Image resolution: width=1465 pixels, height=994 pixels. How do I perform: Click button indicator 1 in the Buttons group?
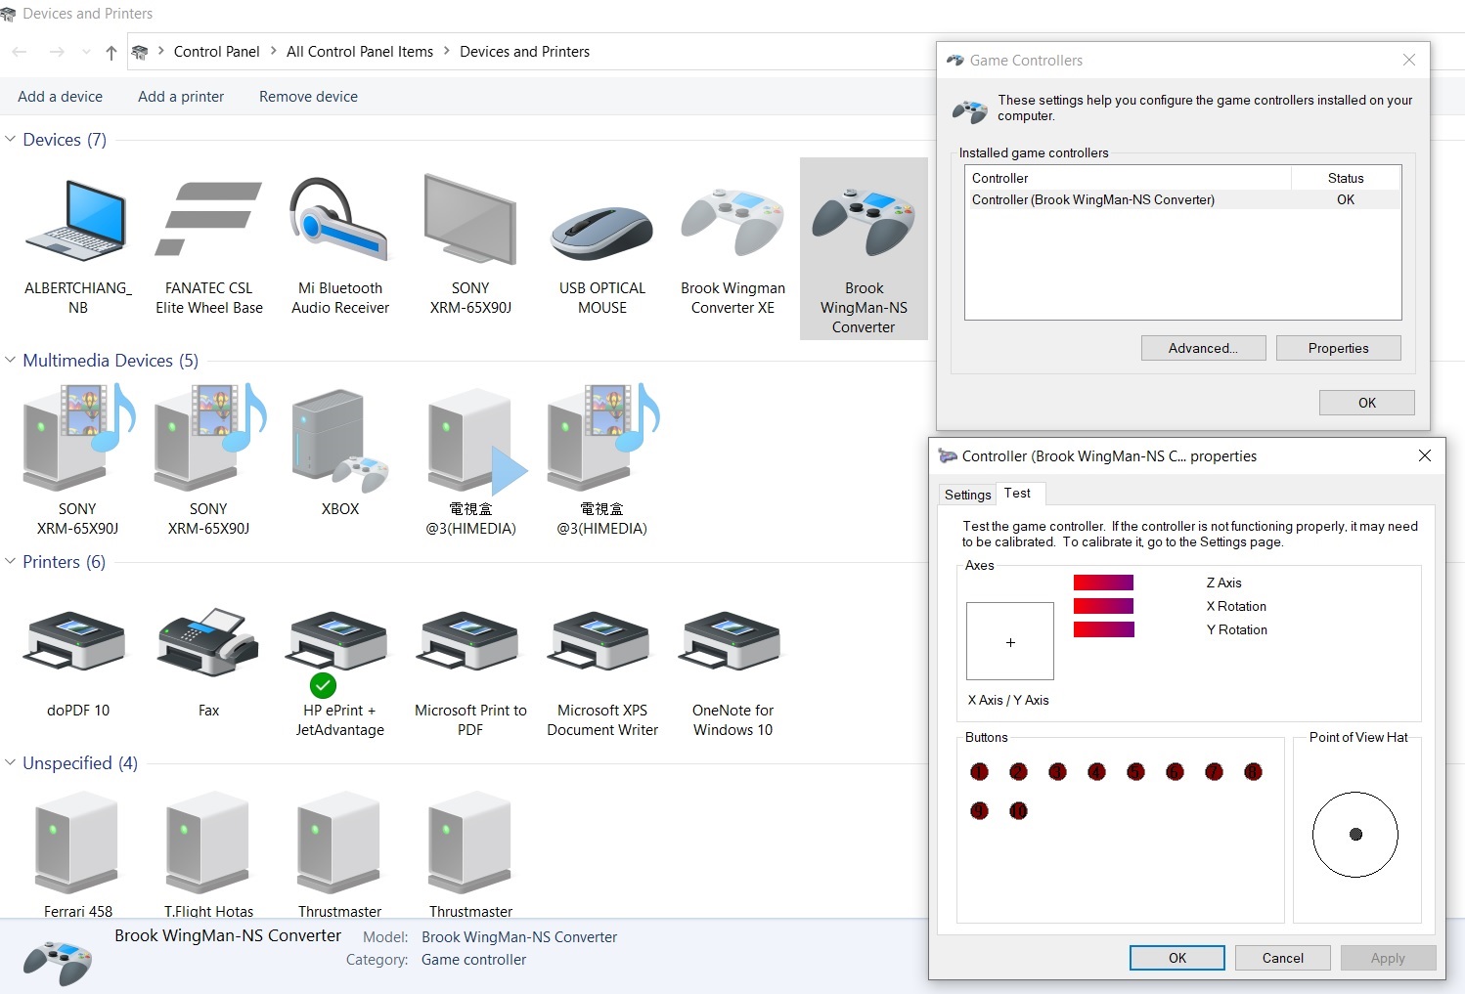(x=979, y=772)
